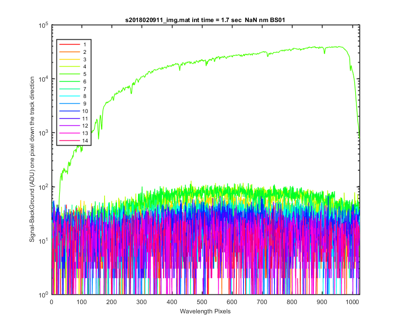Click y-axis tick label ten to the power 4
Screen dimensions: 397x331
click(43, 79)
